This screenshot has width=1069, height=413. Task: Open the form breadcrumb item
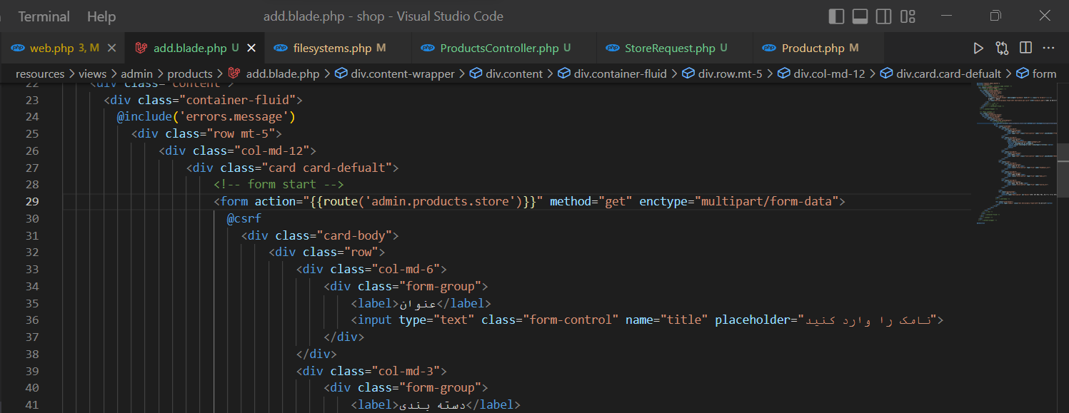point(1044,73)
